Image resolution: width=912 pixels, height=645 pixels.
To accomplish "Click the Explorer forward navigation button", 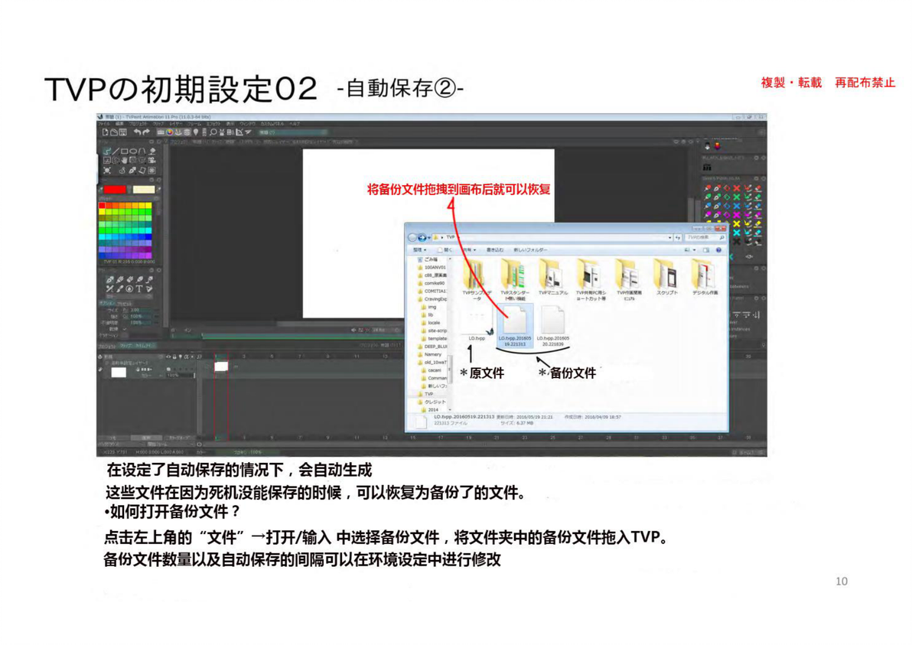I will (422, 237).
